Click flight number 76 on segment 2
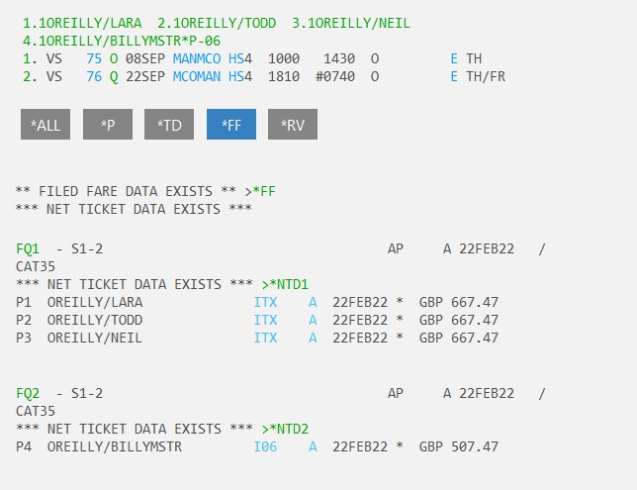Image resolution: width=637 pixels, height=490 pixels. [94, 76]
